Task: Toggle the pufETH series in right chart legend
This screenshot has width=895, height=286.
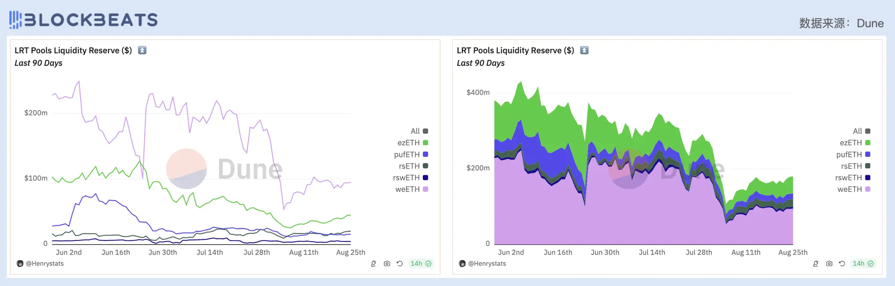Action: pyautogui.click(x=853, y=154)
